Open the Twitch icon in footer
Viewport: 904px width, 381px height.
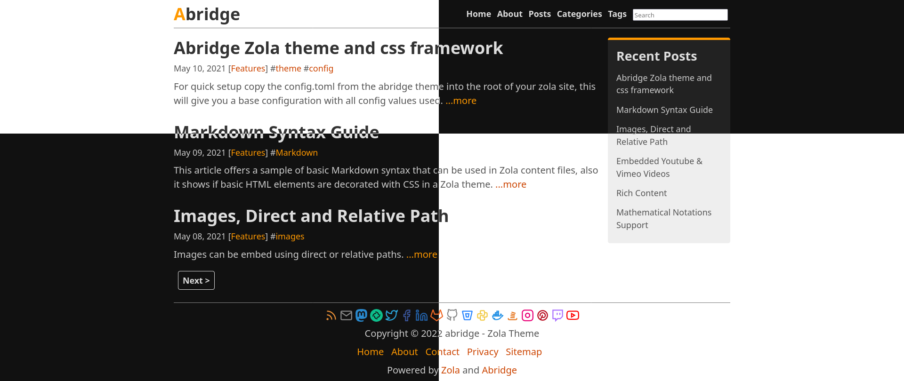point(557,315)
